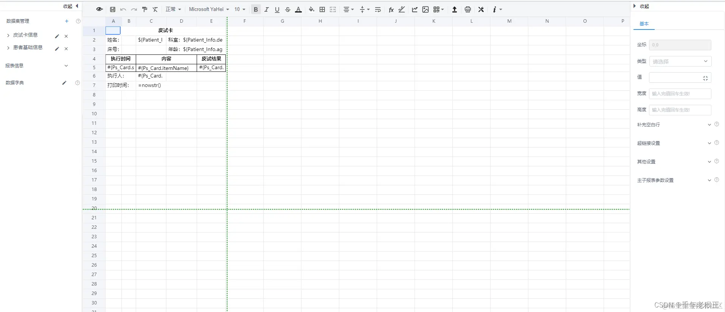
Task: Redo the last undone action
Action: tap(134, 9)
